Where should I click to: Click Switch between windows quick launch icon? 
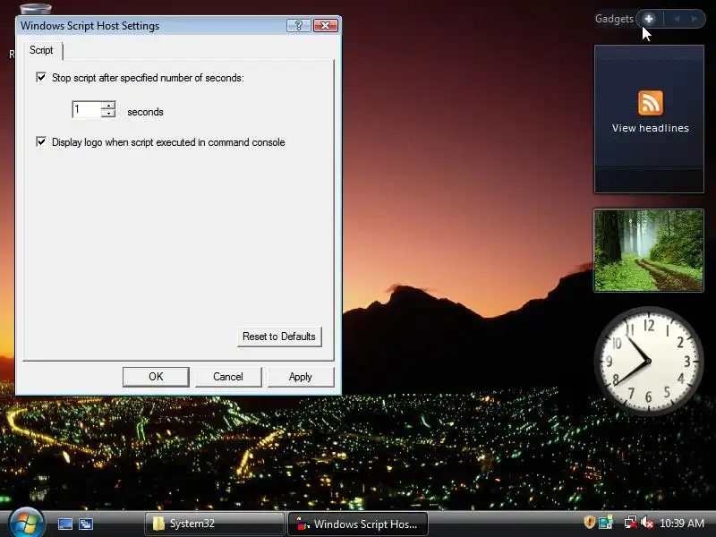pyautogui.click(x=86, y=524)
